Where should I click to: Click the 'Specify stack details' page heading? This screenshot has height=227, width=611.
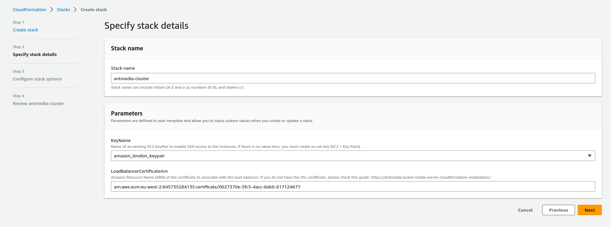point(146,26)
